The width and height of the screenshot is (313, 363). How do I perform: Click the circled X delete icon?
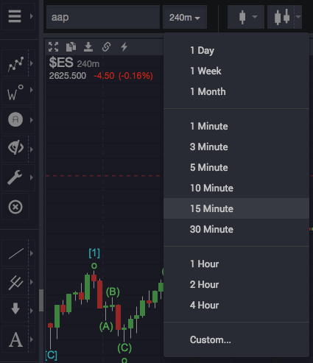click(x=15, y=207)
